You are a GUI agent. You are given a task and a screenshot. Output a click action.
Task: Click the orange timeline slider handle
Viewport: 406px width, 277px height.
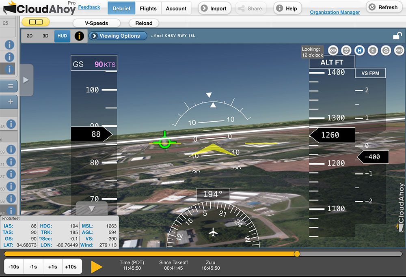tap(297, 254)
